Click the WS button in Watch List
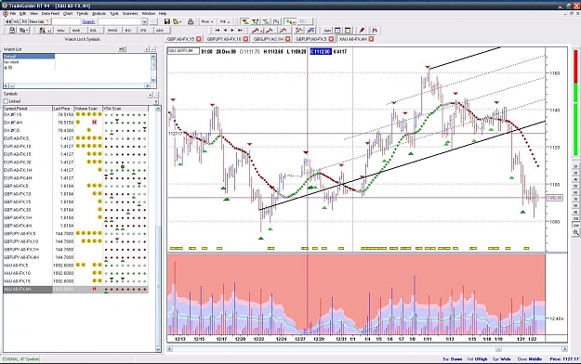Viewport: 581px width, 364px height. click(x=122, y=49)
